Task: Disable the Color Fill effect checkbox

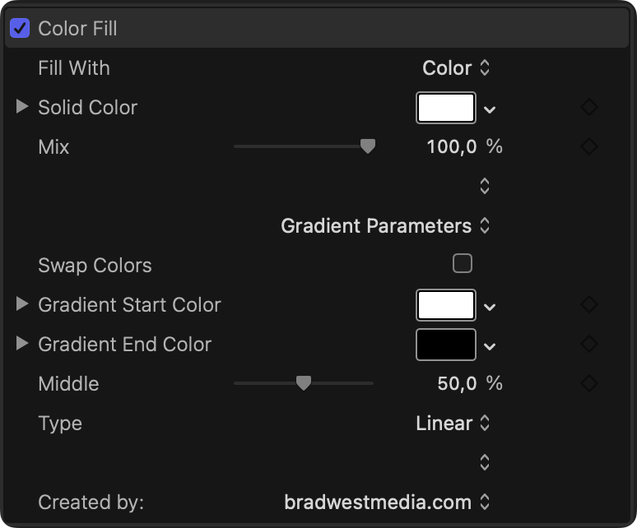Action: pyautogui.click(x=21, y=28)
